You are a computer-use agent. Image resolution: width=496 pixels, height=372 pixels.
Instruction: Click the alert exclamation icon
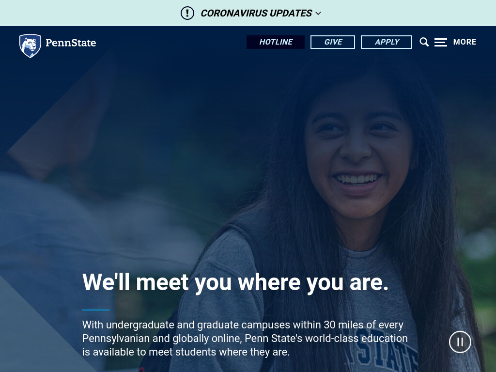tap(187, 13)
